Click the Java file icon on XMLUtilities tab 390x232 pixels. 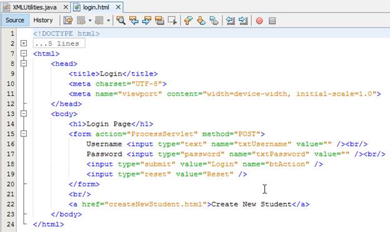click(6, 8)
